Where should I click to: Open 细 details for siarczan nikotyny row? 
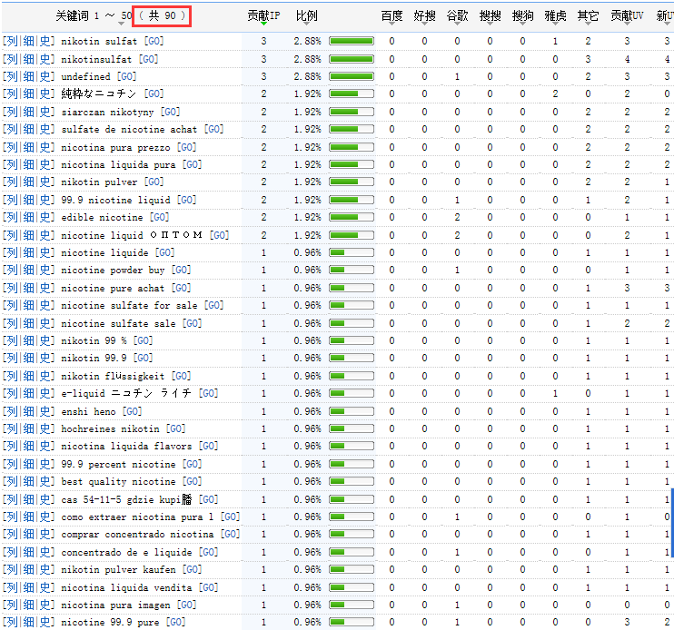(x=29, y=112)
